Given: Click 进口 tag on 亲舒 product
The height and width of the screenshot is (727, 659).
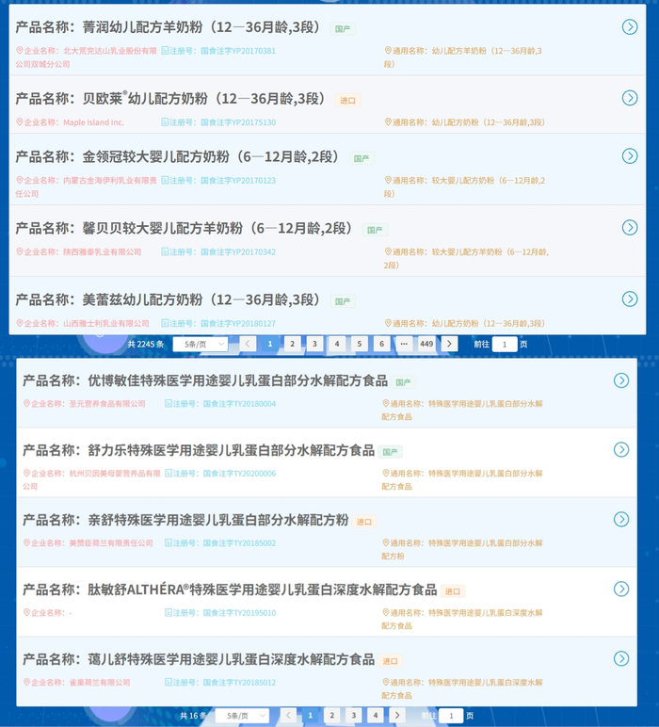Looking at the screenshot, I should click(x=363, y=522).
